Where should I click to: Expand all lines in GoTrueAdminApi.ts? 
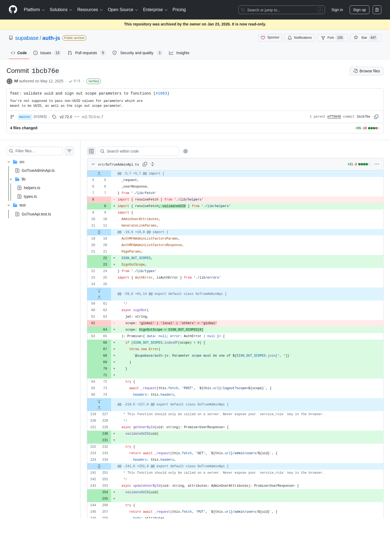pyautogui.click(x=152, y=164)
